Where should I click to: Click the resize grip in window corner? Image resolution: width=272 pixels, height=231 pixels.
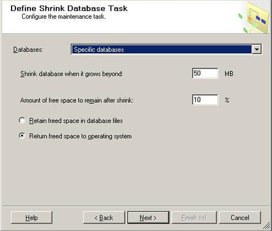[x=266, y=226]
